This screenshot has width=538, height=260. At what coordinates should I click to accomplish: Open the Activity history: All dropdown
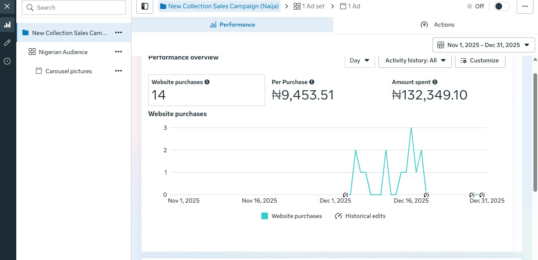click(414, 60)
